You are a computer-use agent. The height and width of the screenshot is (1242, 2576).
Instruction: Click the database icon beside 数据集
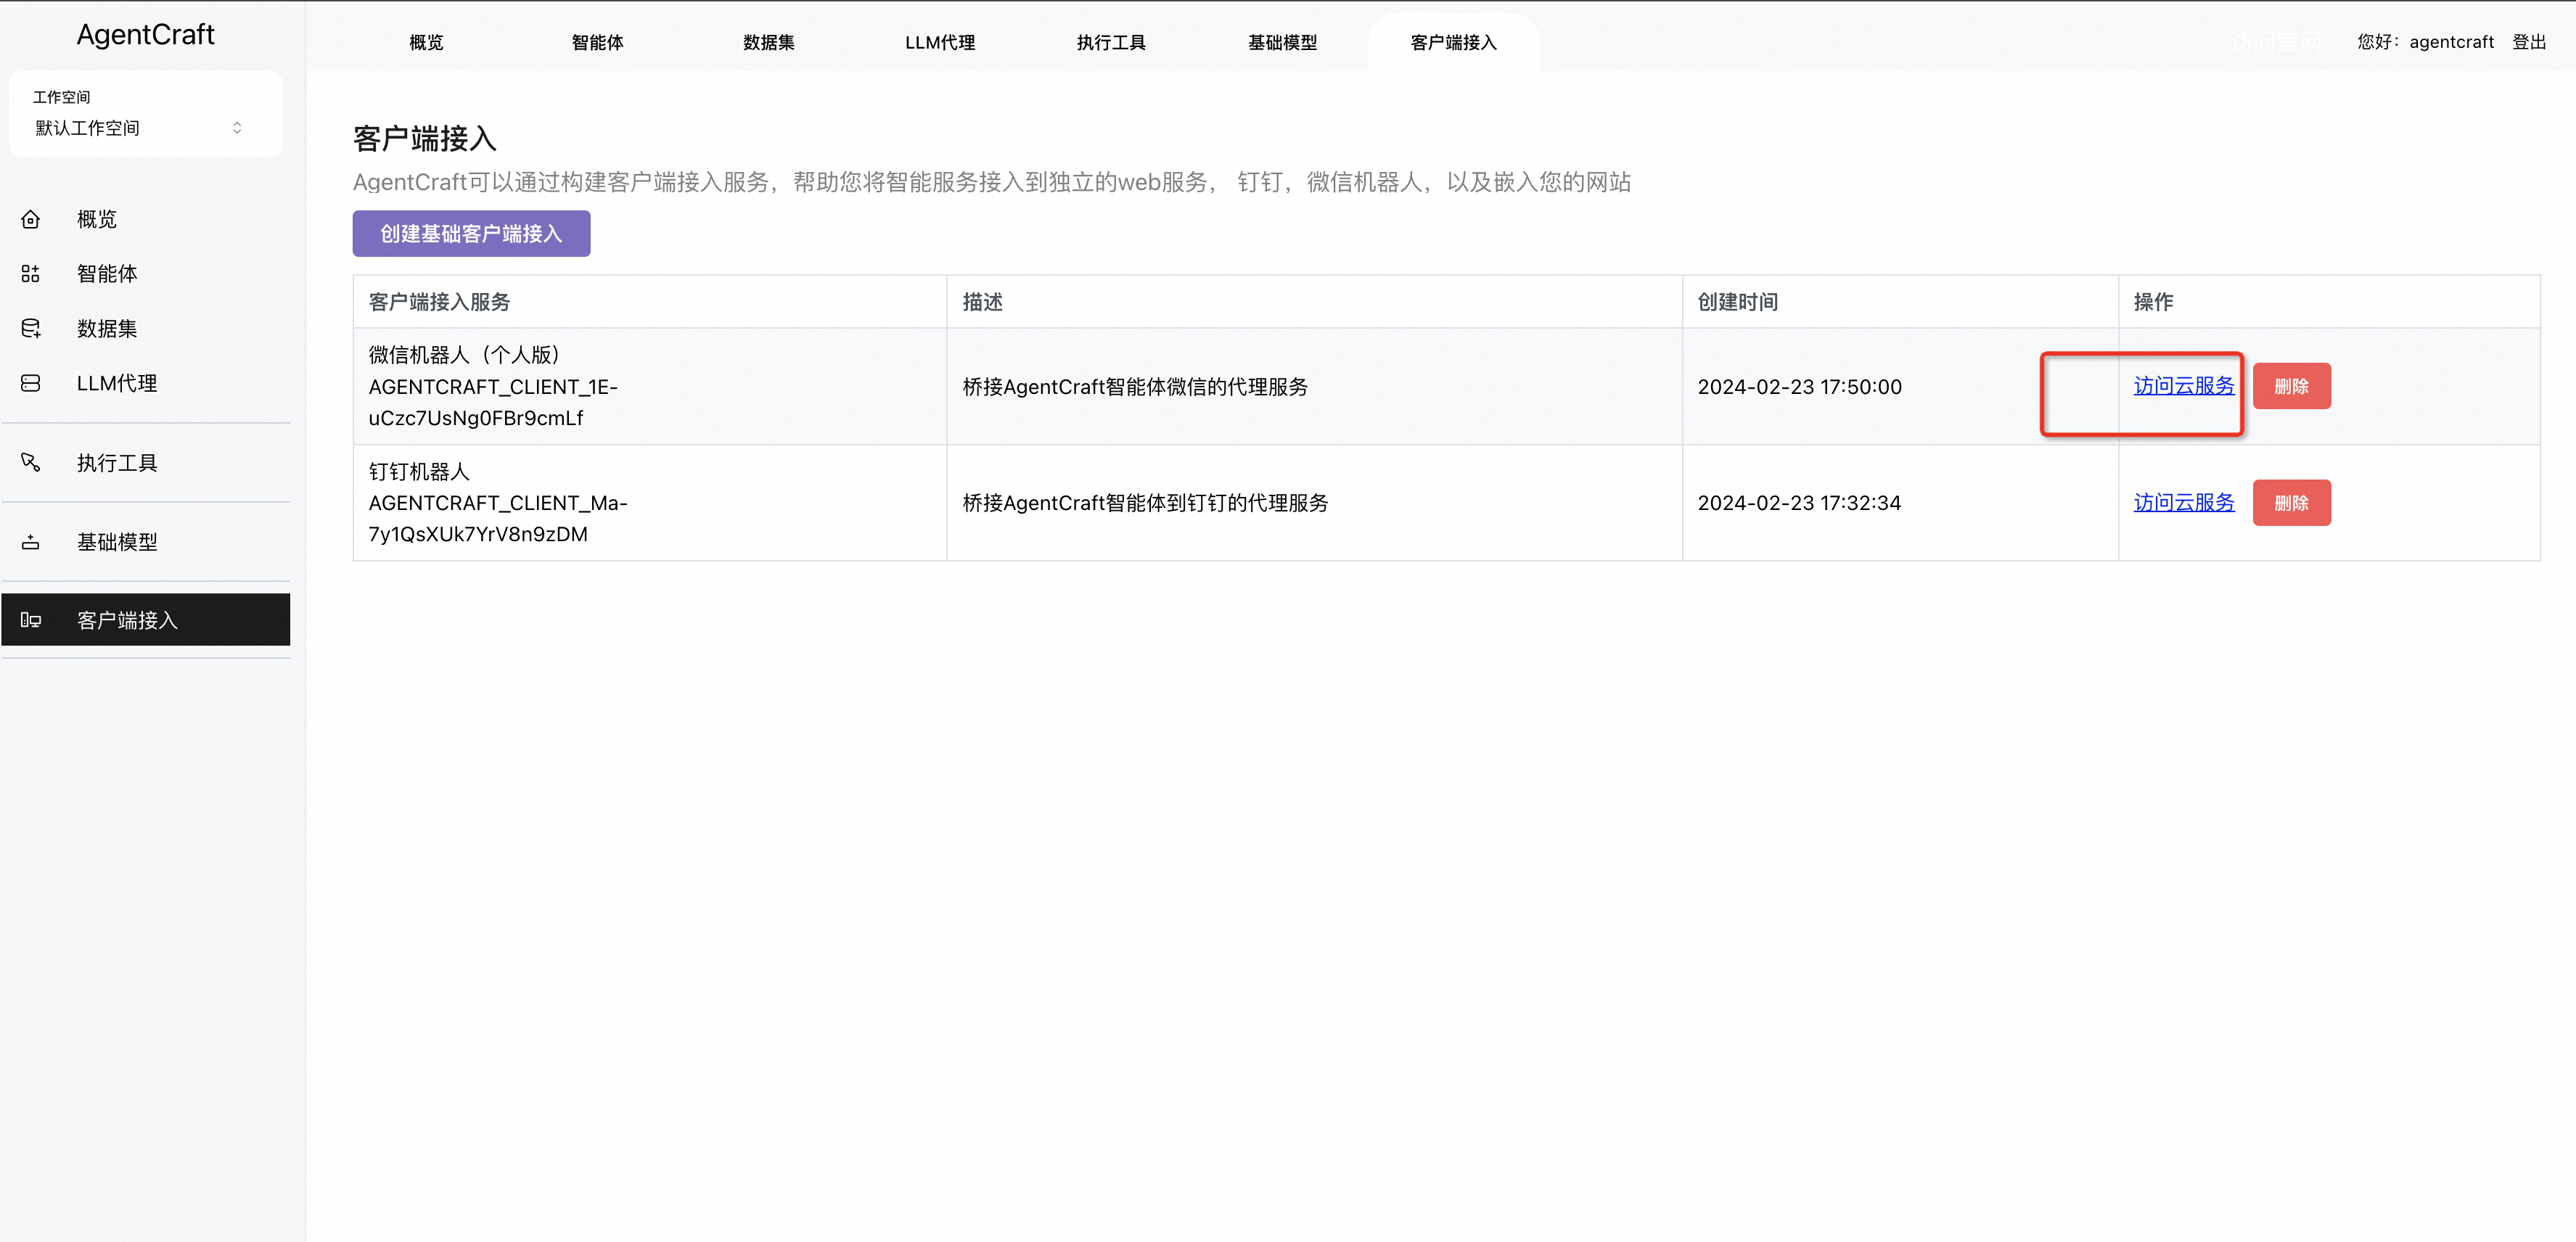(31, 328)
